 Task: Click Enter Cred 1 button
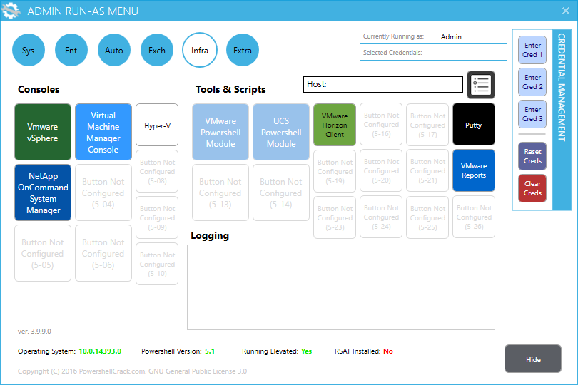532,50
